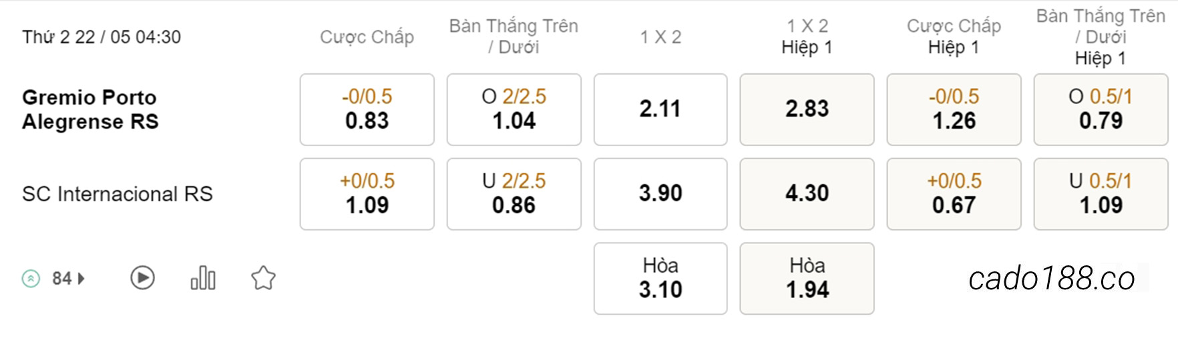The image size is (1178, 338).
Task: Select first half away win 4.30
Action: [807, 194]
